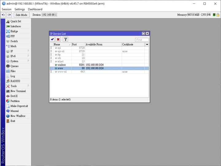Image resolution: width=221 pixels, height=166 pixels.
Task: Enable selected service with blue checkmark
Action: click(52, 39)
